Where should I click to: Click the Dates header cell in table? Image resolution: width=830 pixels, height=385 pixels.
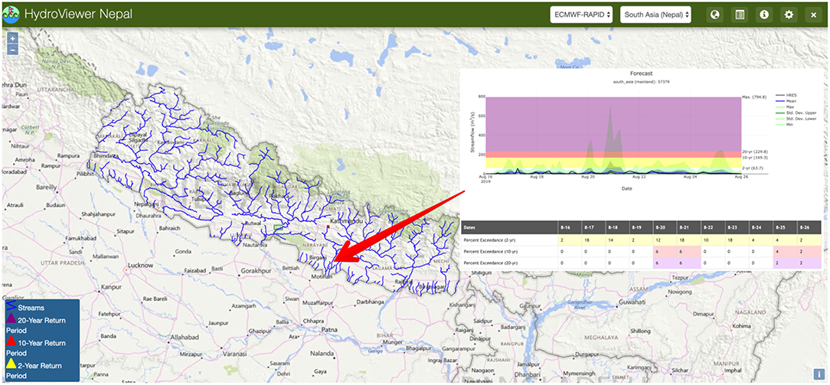[x=508, y=227]
